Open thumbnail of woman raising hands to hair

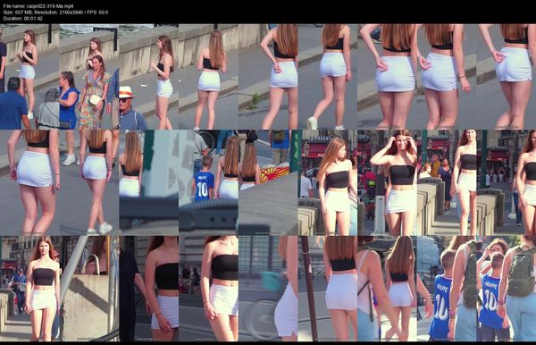(x=387, y=182)
